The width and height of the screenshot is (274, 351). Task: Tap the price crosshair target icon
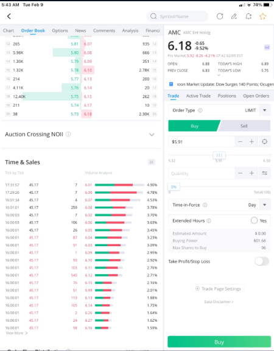click(x=265, y=142)
